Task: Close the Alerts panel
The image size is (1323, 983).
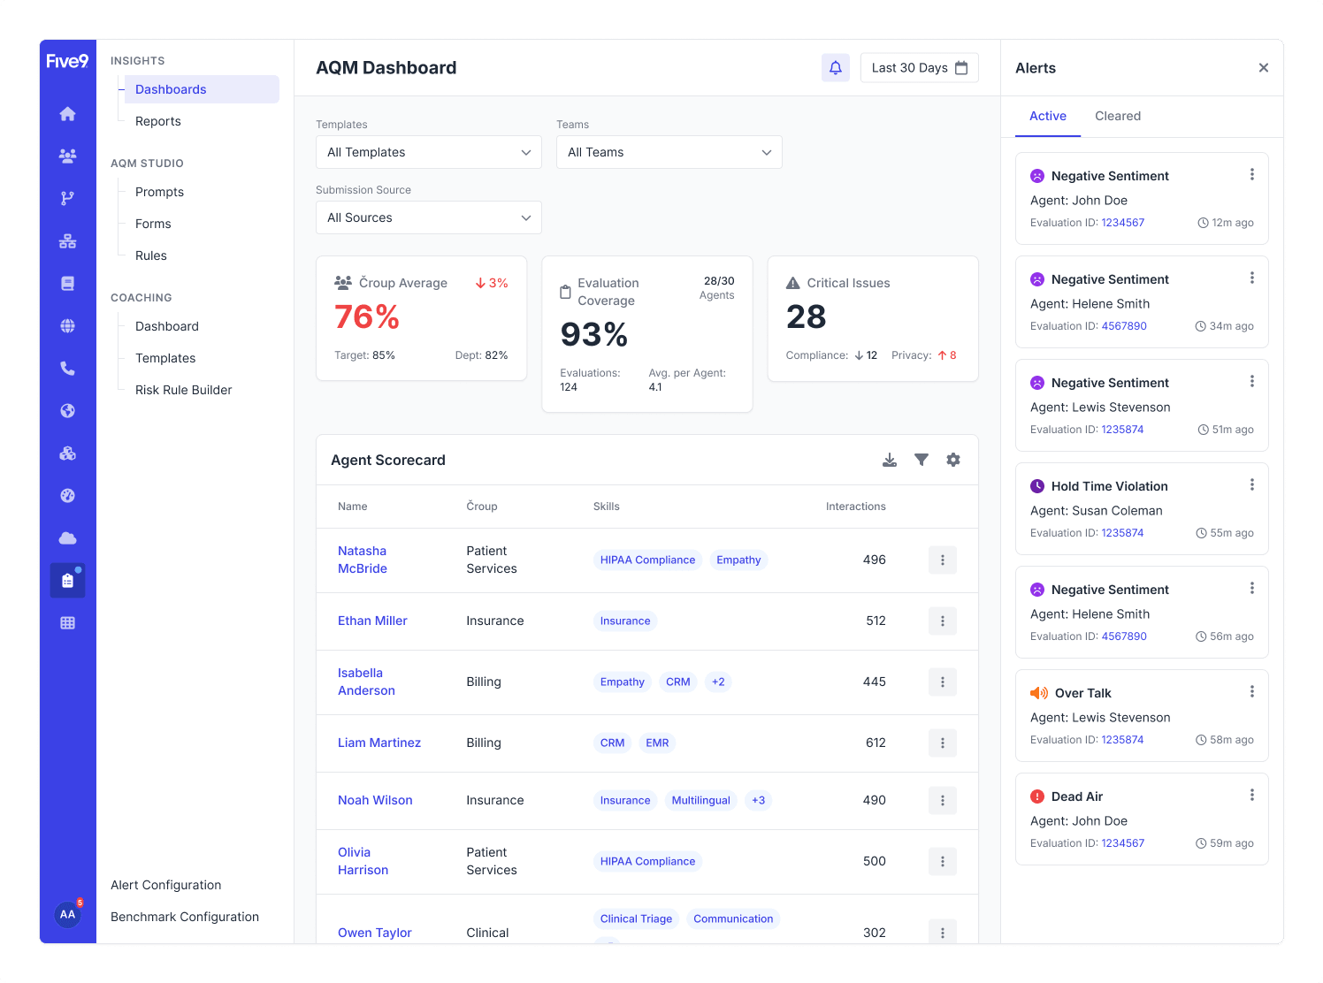Action: (x=1263, y=68)
